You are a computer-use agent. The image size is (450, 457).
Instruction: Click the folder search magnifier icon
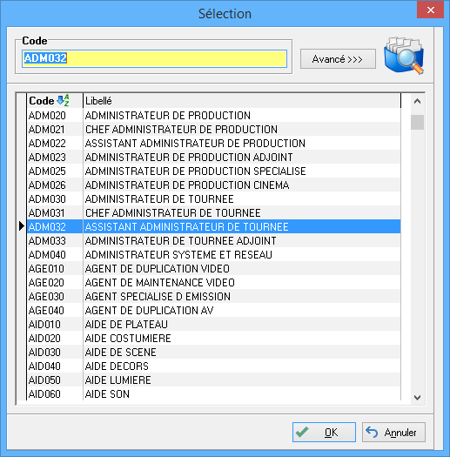tap(404, 55)
